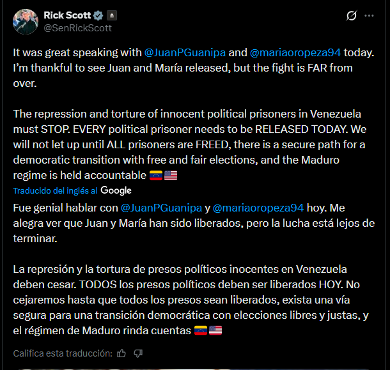This screenshot has width=390, height=370.
Task: Click the Grok icon on the post
Action: 350,15
